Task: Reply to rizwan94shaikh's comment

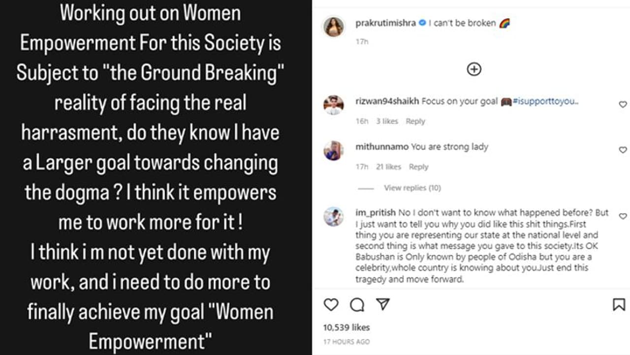Action: tap(415, 121)
